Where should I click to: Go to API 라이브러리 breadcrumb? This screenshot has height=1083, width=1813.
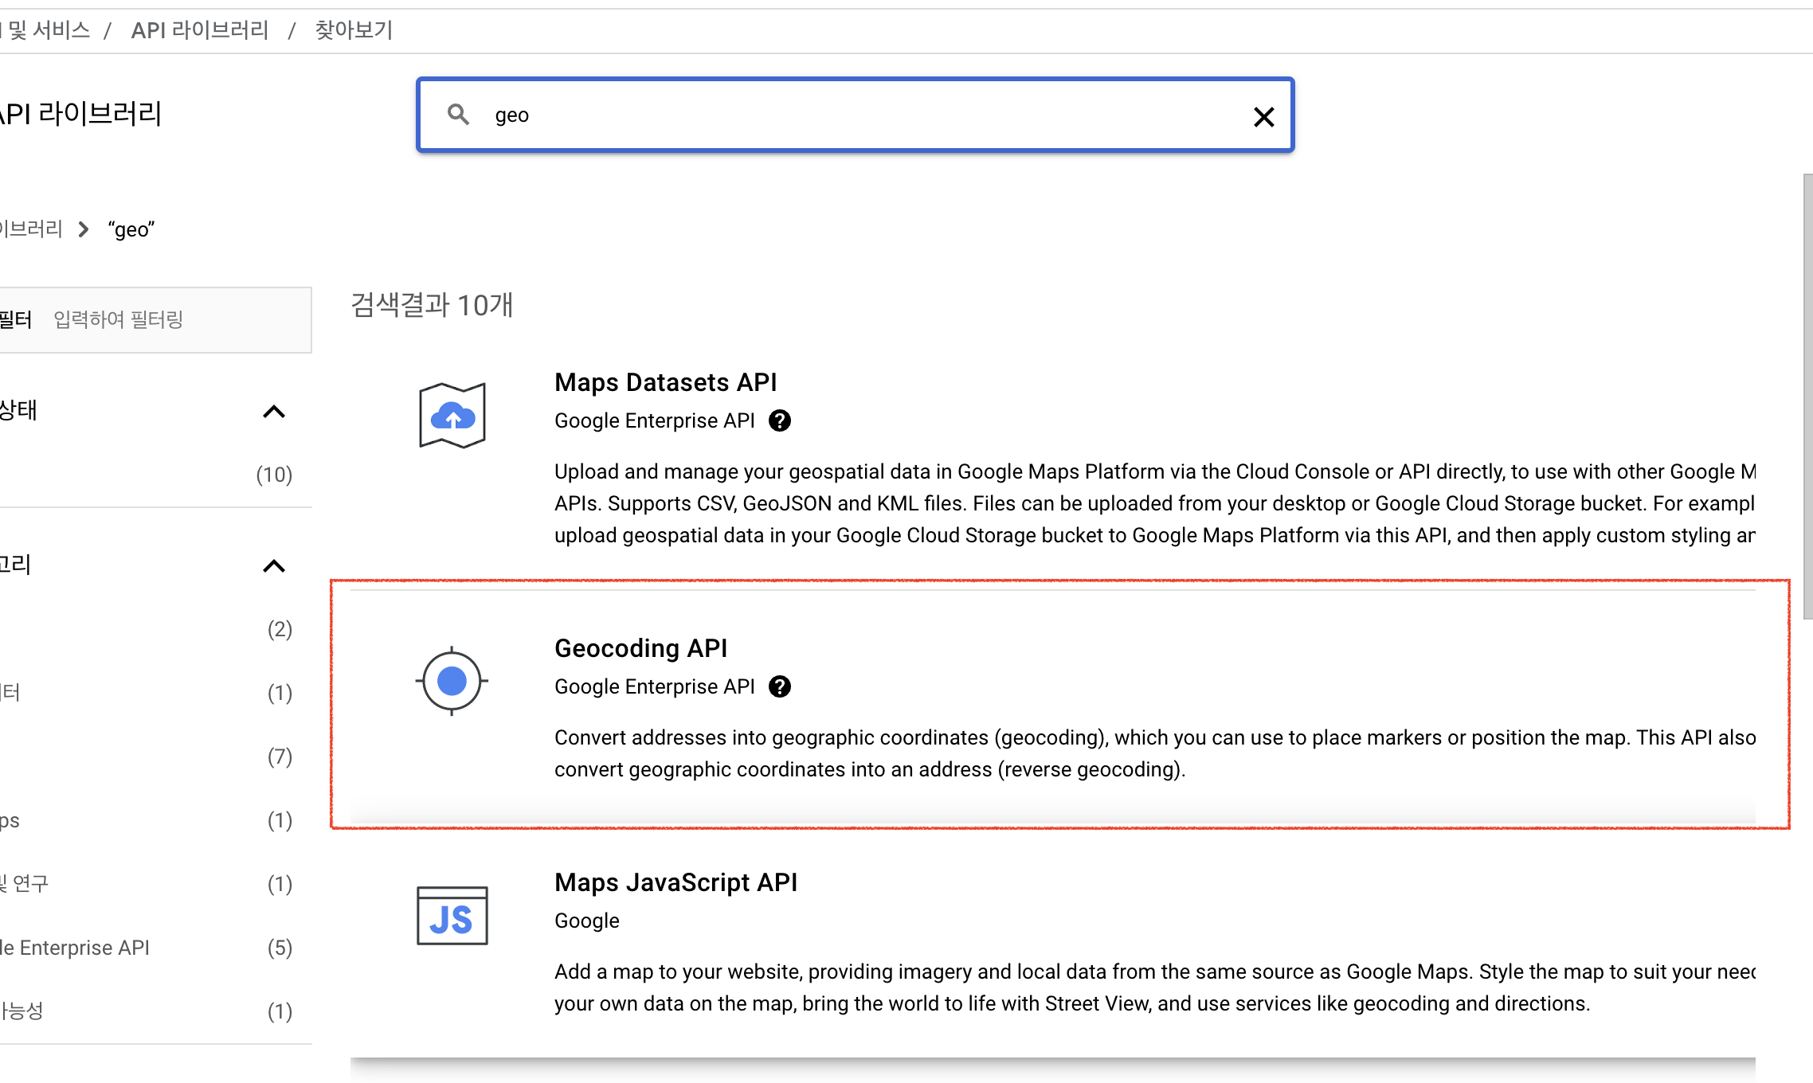(200, 30)
